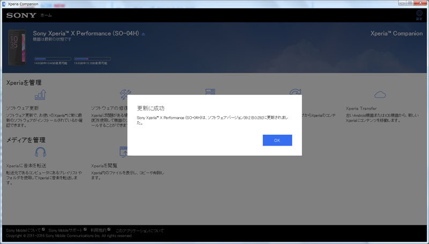Open external link icon after Sony Mobileサポート
This screenshot has width=429, height=244.
85,230
